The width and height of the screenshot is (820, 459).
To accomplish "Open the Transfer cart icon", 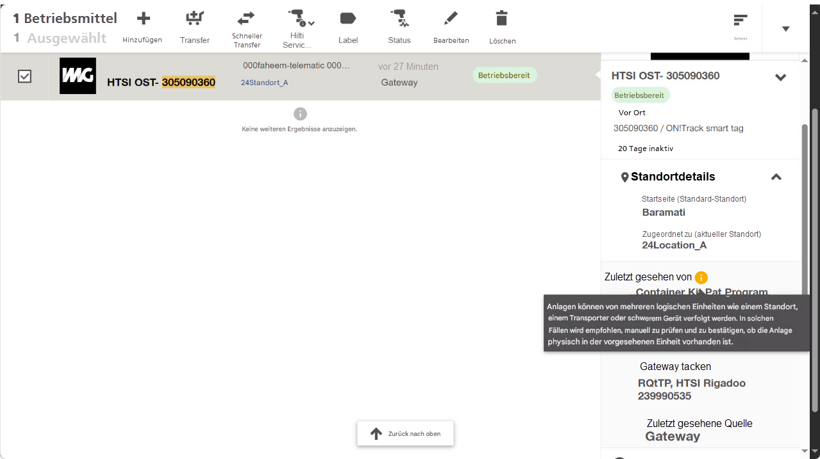I will pyautogui.click(x=194, y=19).
